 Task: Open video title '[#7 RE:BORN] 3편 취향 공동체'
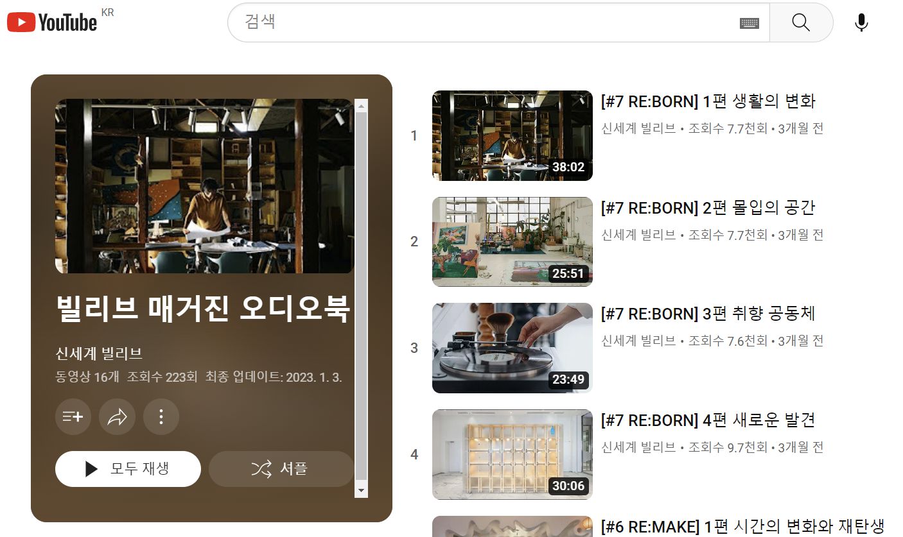(x=708, y=314)
